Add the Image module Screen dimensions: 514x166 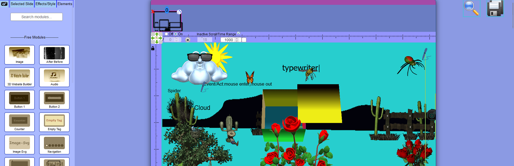[x=19, y=55]
